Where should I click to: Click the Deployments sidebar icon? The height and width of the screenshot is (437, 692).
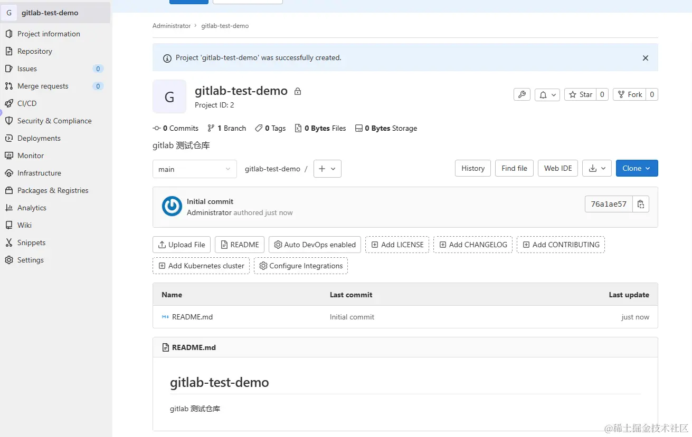[8, 138]
